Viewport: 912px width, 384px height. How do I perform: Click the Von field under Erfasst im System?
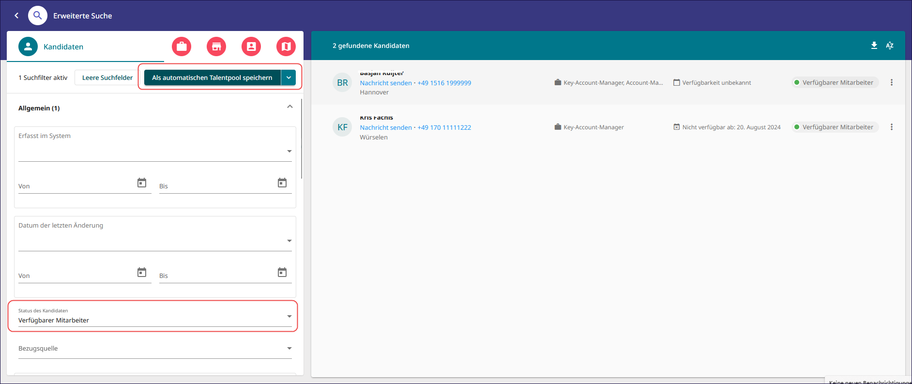tap(76, 186)
